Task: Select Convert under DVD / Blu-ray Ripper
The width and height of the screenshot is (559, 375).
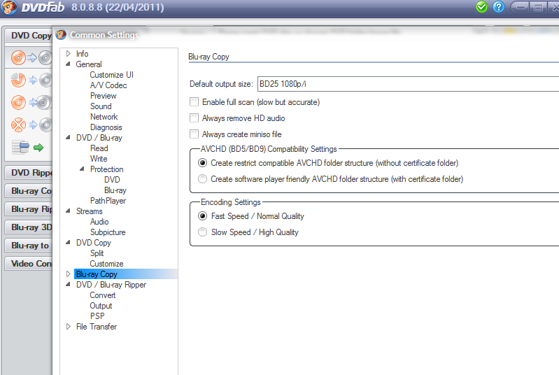Action: 103,295
